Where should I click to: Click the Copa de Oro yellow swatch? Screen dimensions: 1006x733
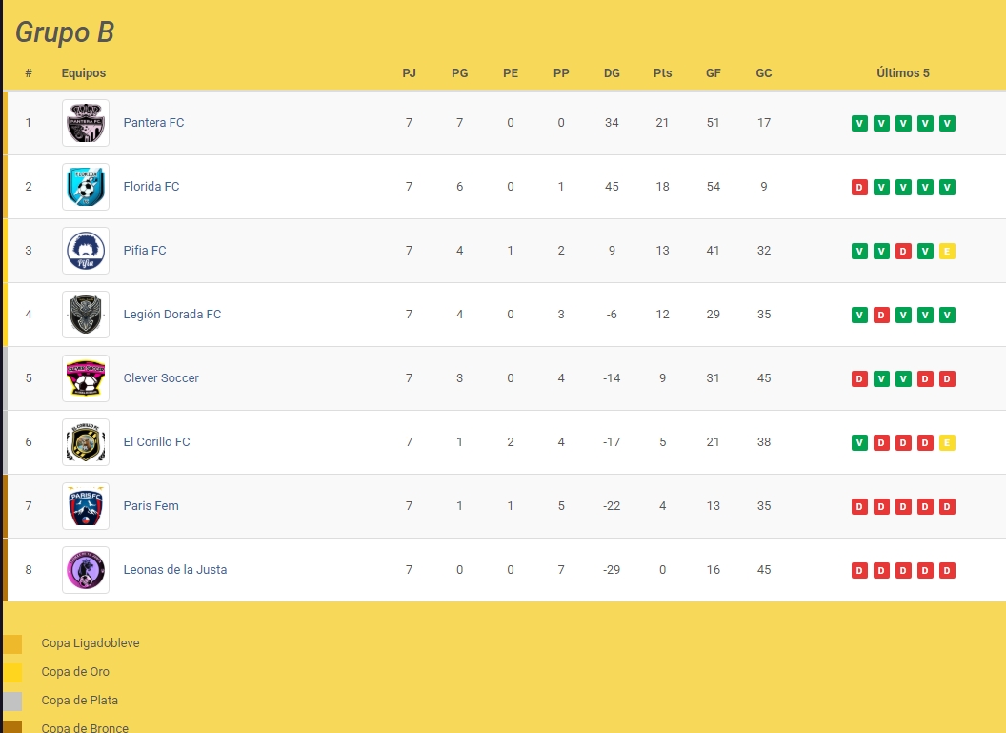(x=12, y=673)
